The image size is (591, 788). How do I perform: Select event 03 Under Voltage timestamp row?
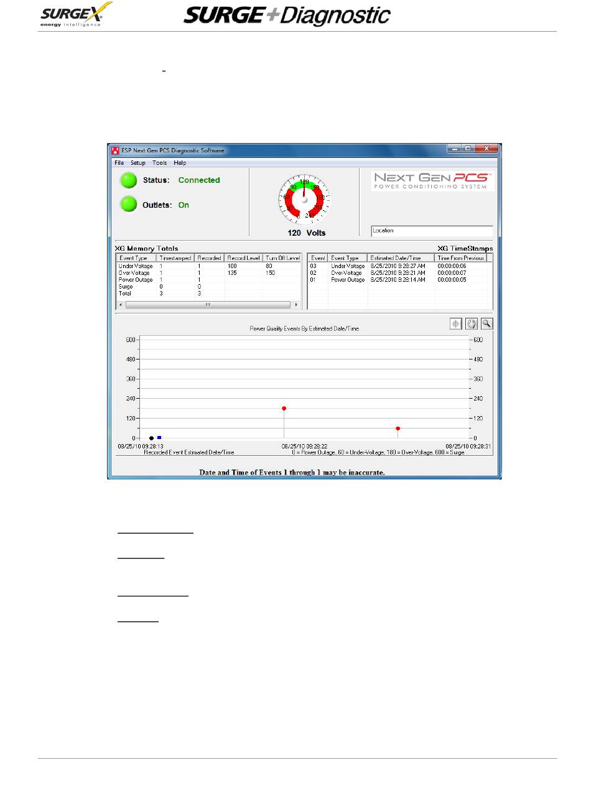[400, 266]
